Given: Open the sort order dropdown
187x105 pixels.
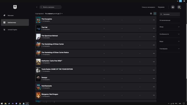Looking at the screenshot, I should click(x=54, y=14).
